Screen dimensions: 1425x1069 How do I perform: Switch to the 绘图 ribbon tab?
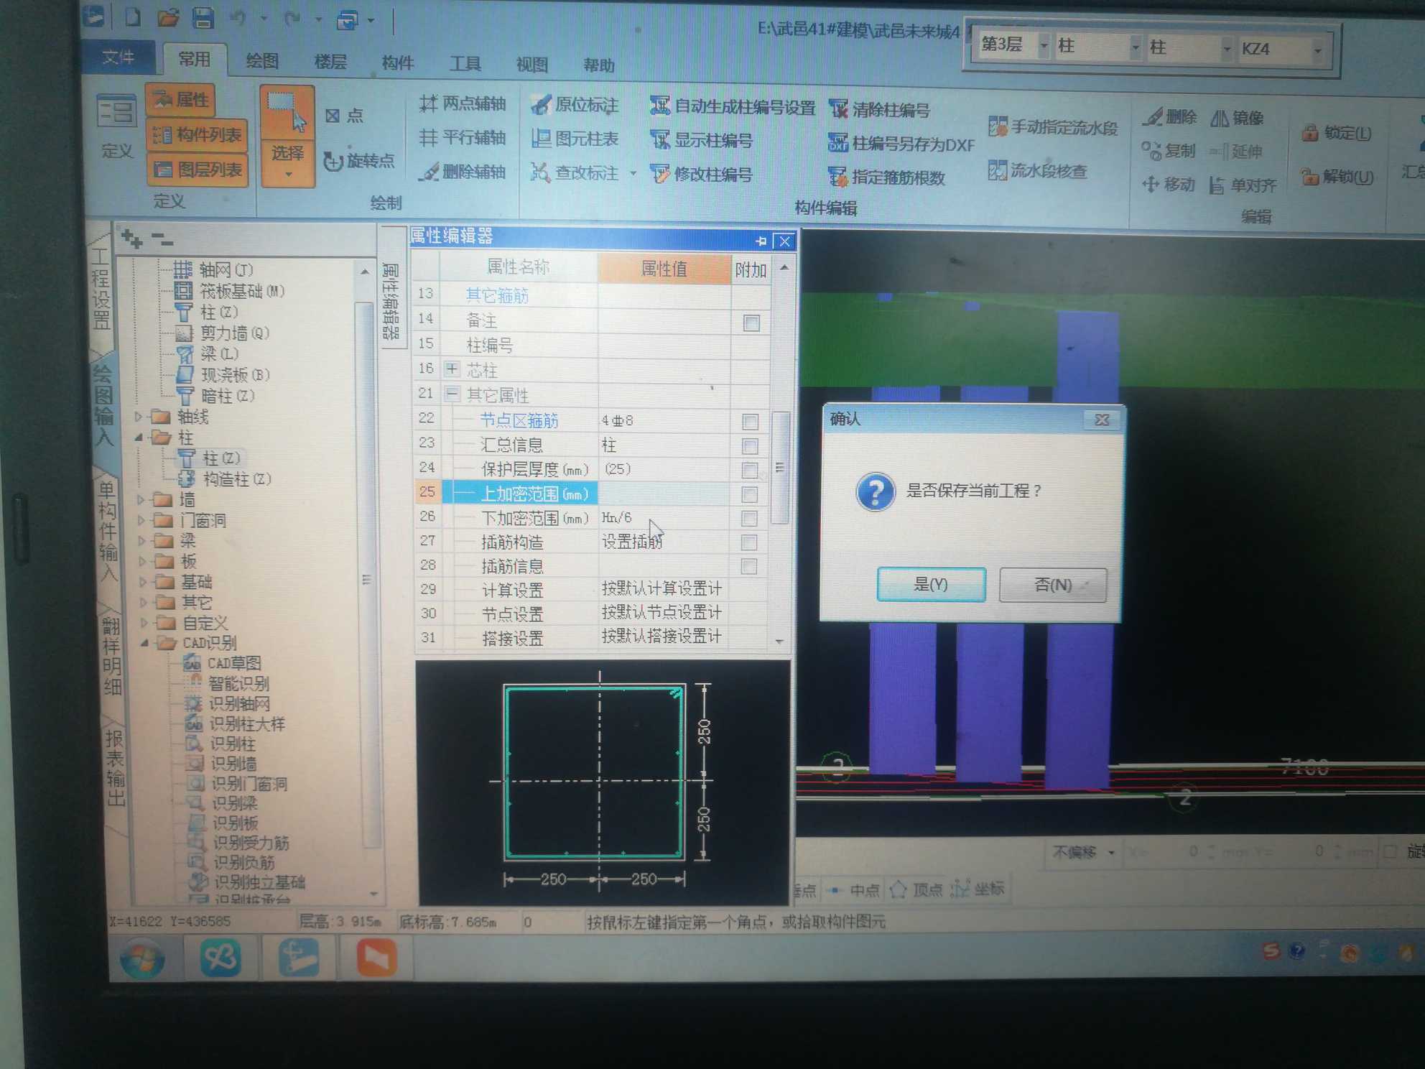coord(262,62)
